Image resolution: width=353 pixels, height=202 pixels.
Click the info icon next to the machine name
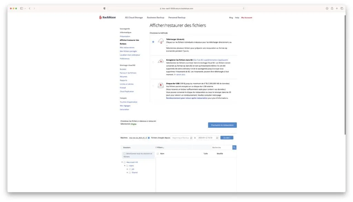click(x=149, y=138)
